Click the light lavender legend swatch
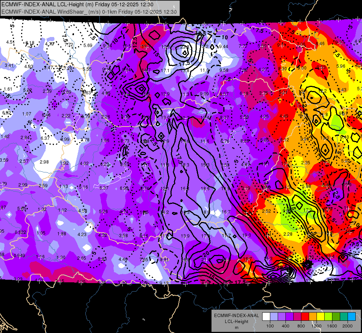Screen dimensions: 362x333 pos(274,317)
